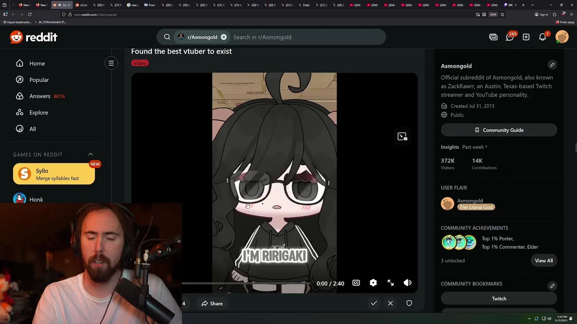Collapse the sidebar with hamburger toggle

tap(111, 63)
